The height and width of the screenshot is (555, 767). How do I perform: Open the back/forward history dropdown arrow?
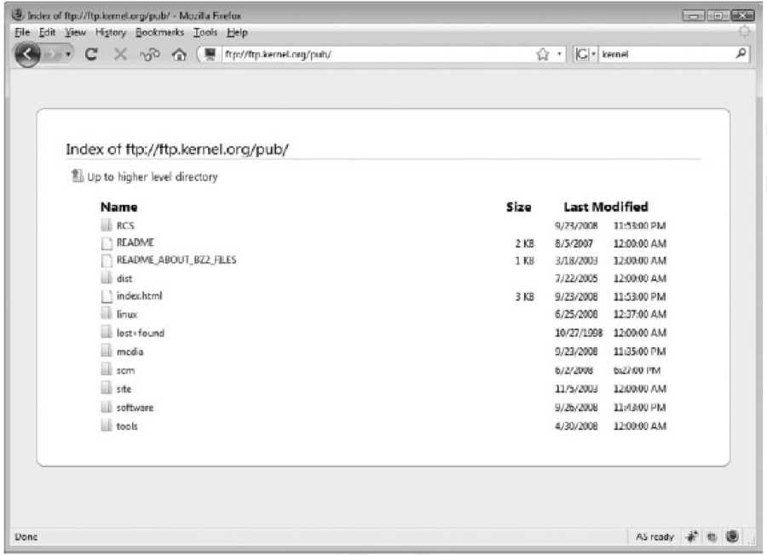pos(68,54)
